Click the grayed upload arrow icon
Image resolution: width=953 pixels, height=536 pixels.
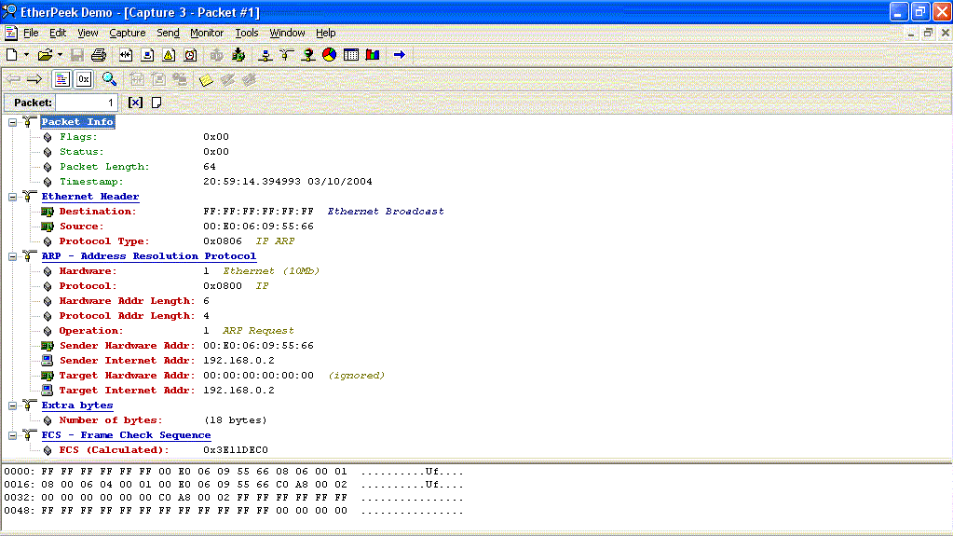pos(217,55)
